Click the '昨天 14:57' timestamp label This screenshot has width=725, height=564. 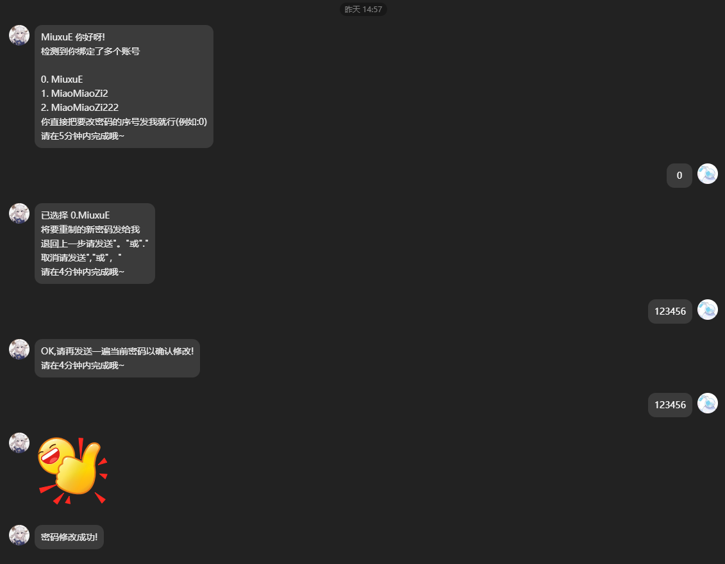coord(363,9)
